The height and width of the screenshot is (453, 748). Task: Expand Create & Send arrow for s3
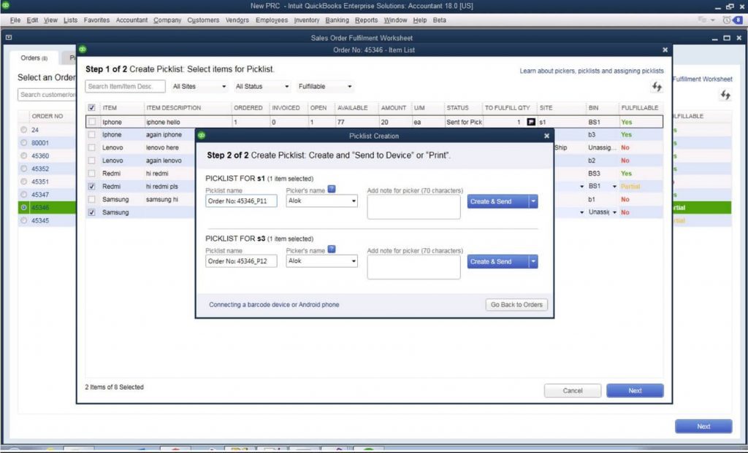pyautogui.click(x=533, y=261)
